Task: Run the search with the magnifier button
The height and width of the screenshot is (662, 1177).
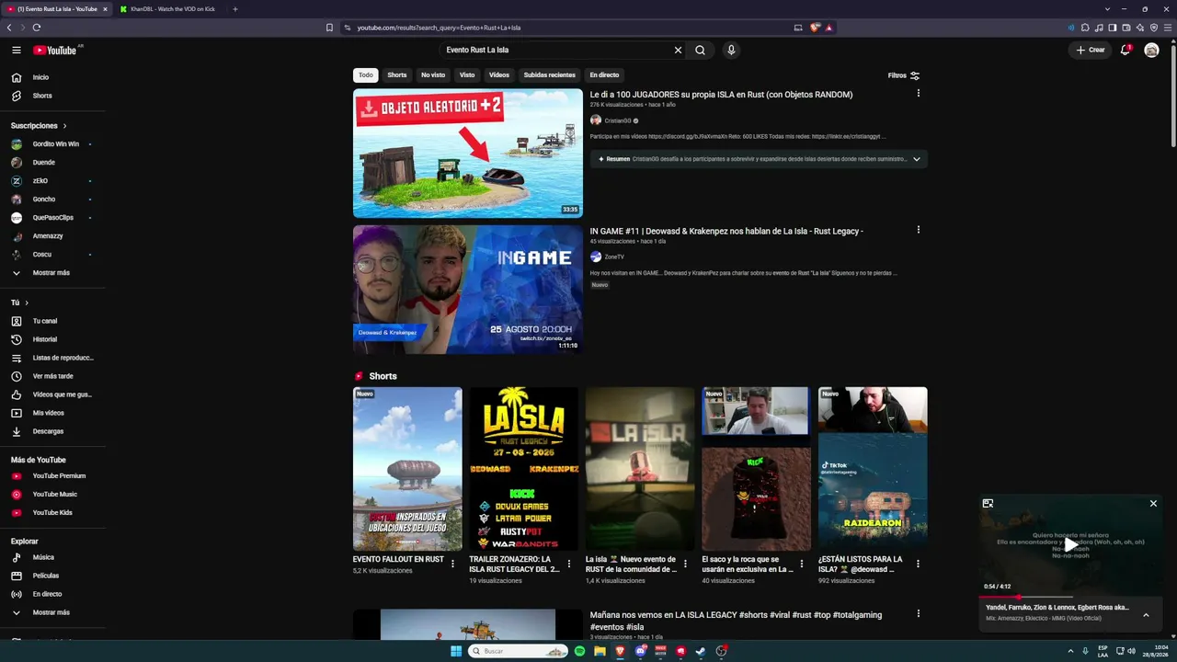Action: [x=700, y=50]
